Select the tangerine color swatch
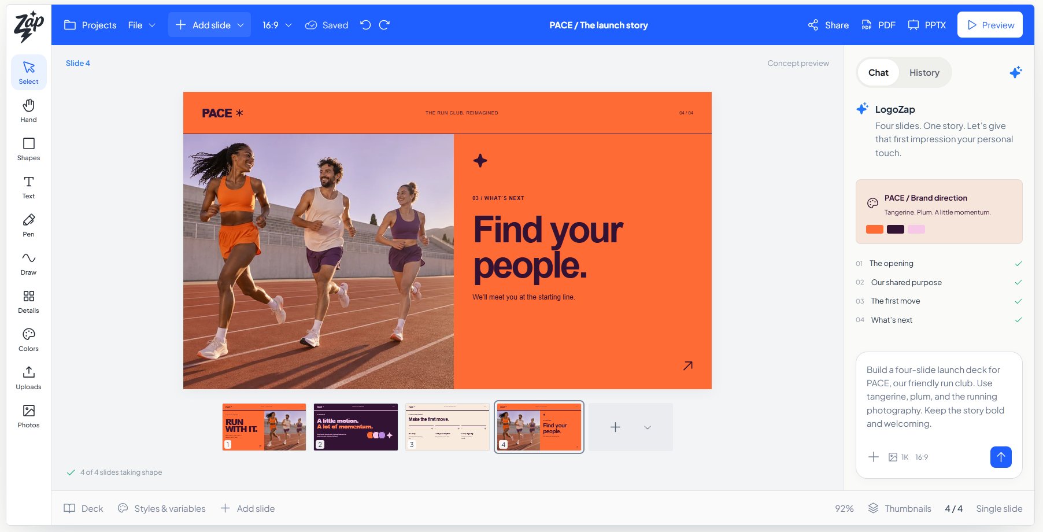 [875, 229]
